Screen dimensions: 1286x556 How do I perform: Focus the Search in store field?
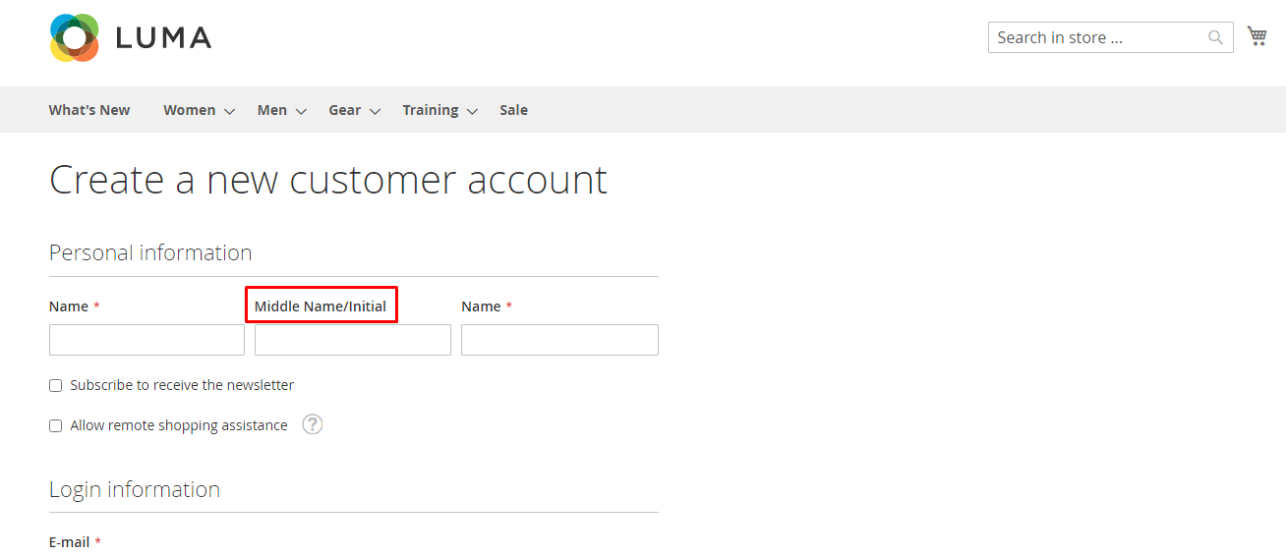click(x=1096, y=38)
